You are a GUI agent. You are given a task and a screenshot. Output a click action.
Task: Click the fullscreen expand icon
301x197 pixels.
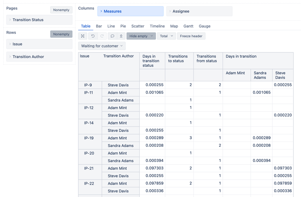click(x=83, y=36)
